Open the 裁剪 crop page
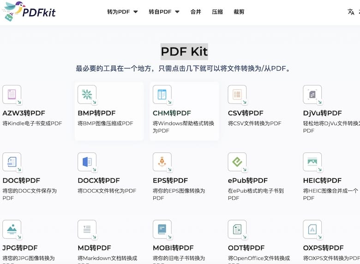Screen dimensions: 360x264 pos(239,12)
